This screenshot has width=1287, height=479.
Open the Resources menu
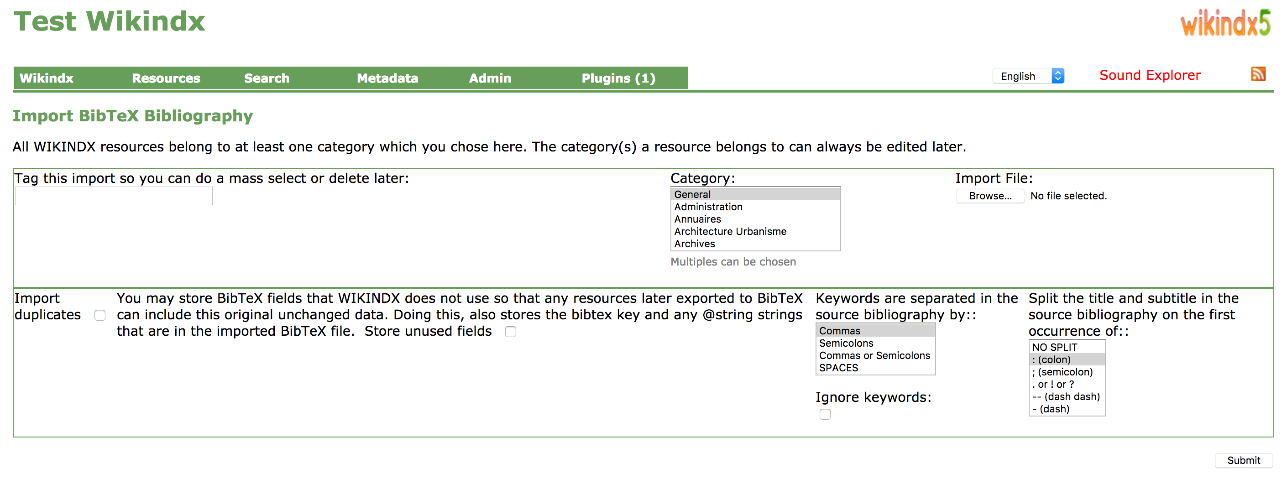(166, 78)
